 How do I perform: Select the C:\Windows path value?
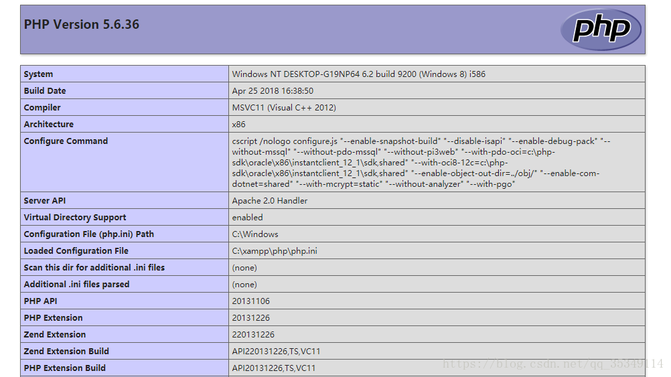(x=255, y=234)
